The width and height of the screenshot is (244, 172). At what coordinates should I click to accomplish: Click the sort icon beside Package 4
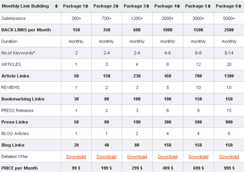pos(179,6)
